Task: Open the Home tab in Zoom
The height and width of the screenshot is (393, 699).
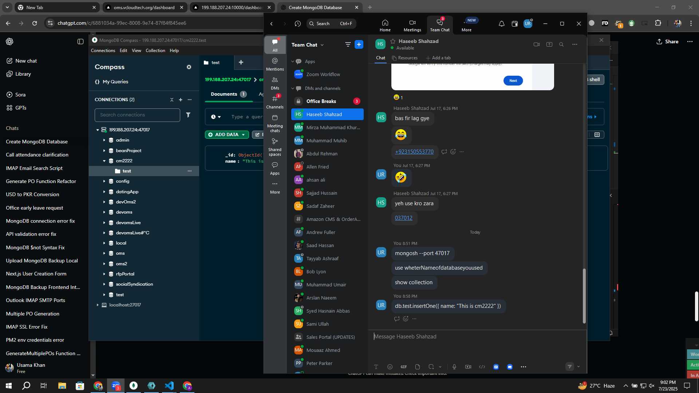Action: click(385, 25)
